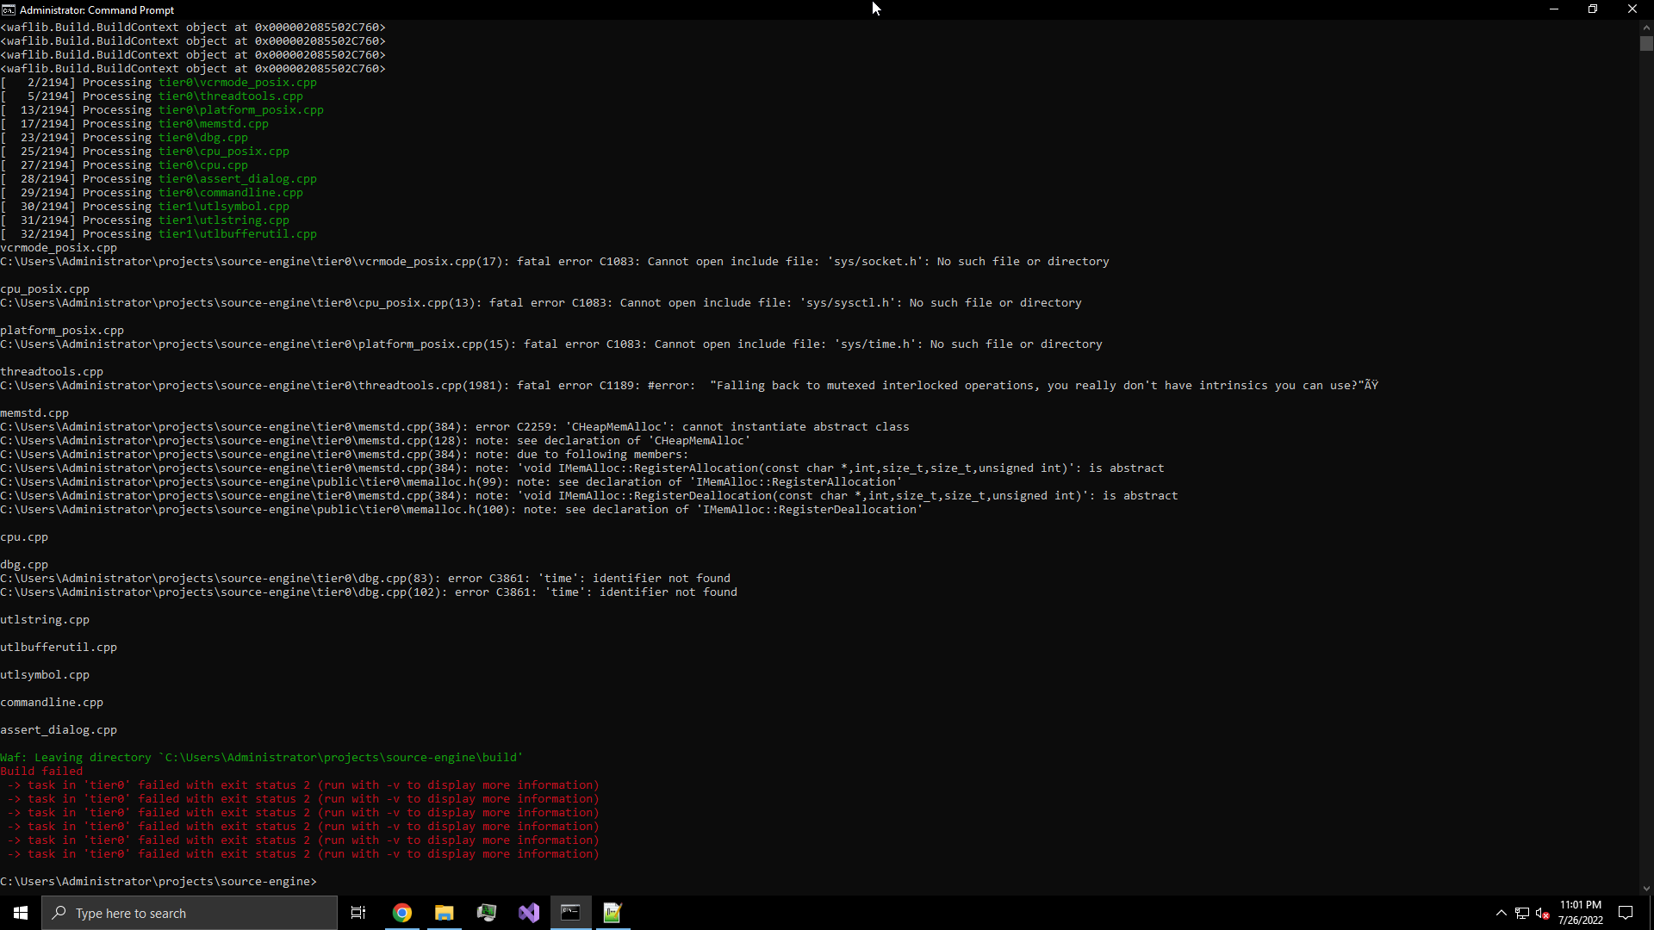Open Notepad++ from the taskbar
Screen dimensions: 1654x930
612,913
